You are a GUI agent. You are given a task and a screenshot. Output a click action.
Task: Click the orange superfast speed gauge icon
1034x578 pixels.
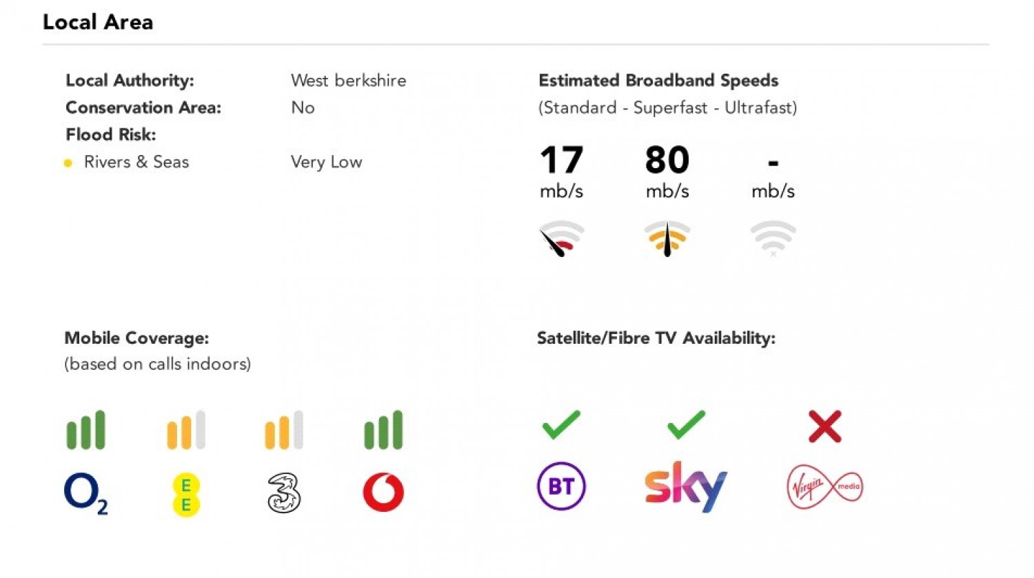click(x=667, y=238)
